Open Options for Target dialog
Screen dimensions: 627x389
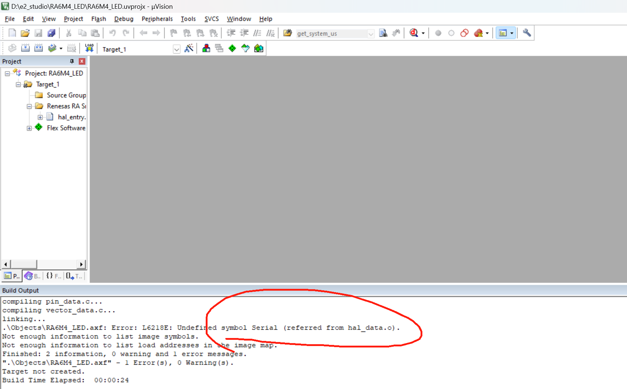tap(189, 48)
